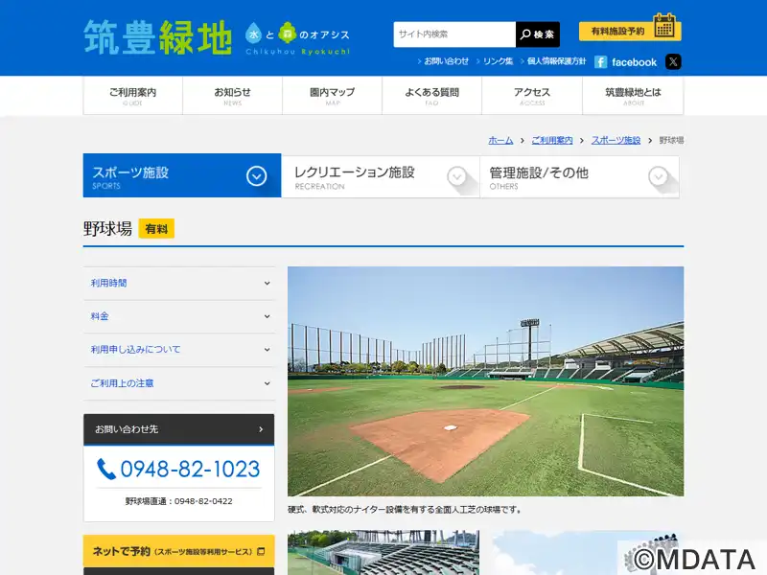
Task: Open the 園内マップ navigation menu item
Action: (332, 96)
